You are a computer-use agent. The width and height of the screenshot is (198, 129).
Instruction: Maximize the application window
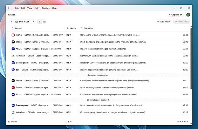pos(181,8)
